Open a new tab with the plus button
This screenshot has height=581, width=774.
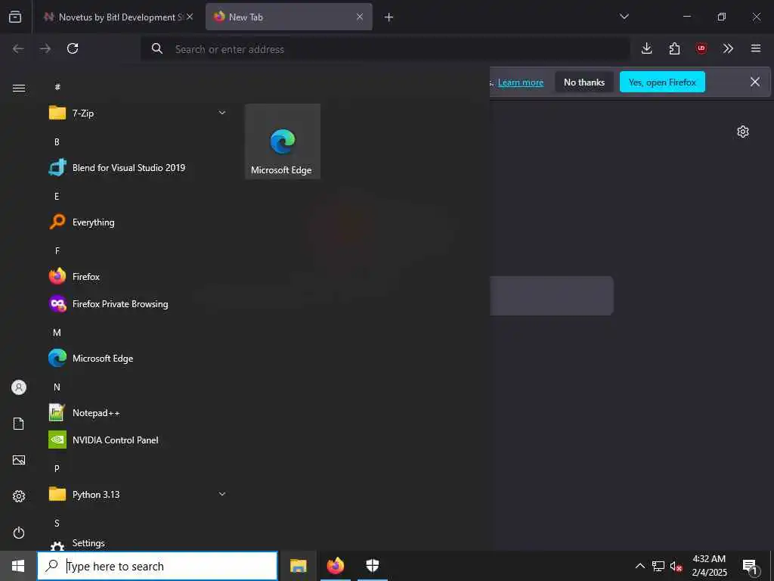(x=389, y=17)
